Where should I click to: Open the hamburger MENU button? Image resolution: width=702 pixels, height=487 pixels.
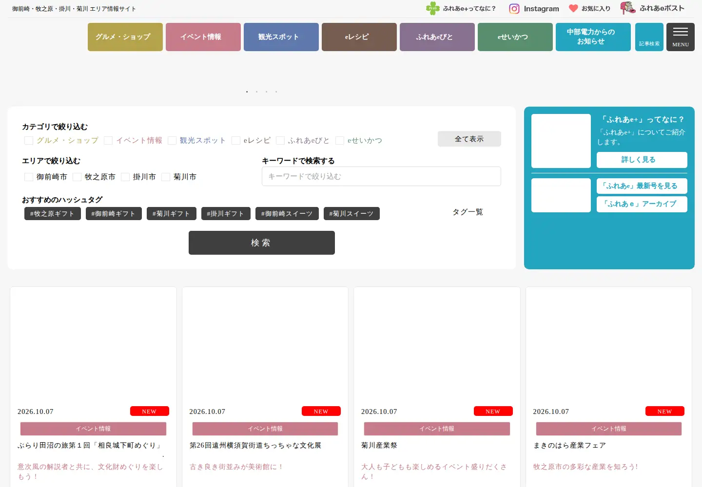pyautogui.click(x=681, y=37)
